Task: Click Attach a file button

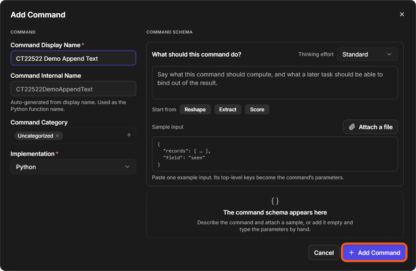Action: (370, 127)
